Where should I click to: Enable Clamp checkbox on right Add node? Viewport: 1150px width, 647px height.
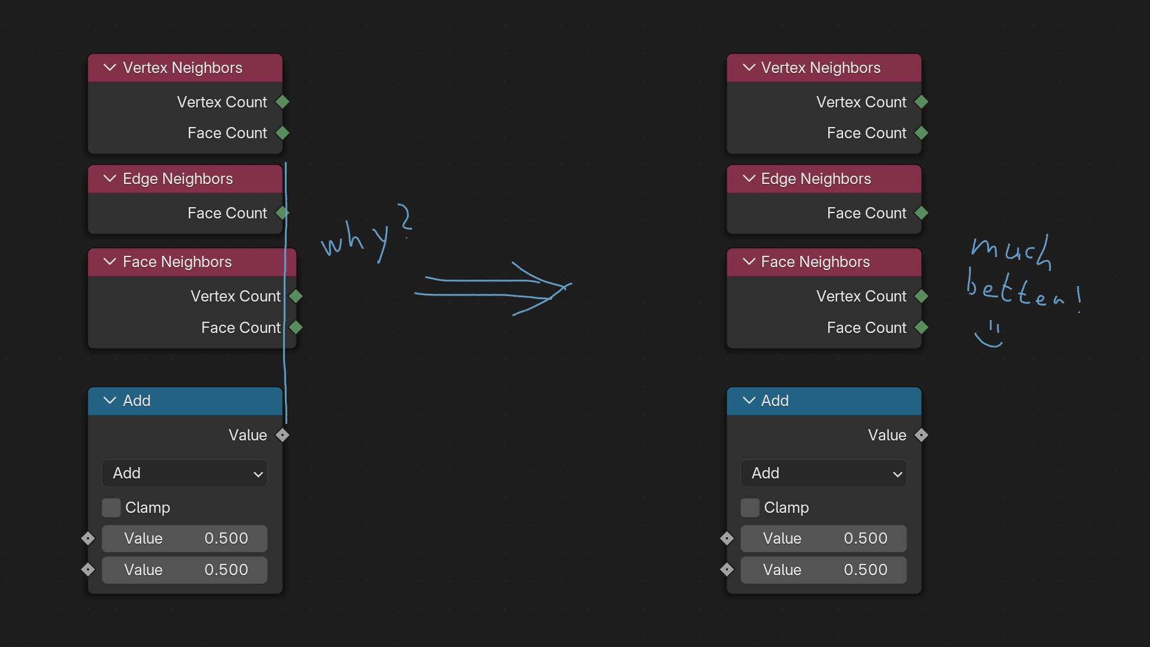750,508
